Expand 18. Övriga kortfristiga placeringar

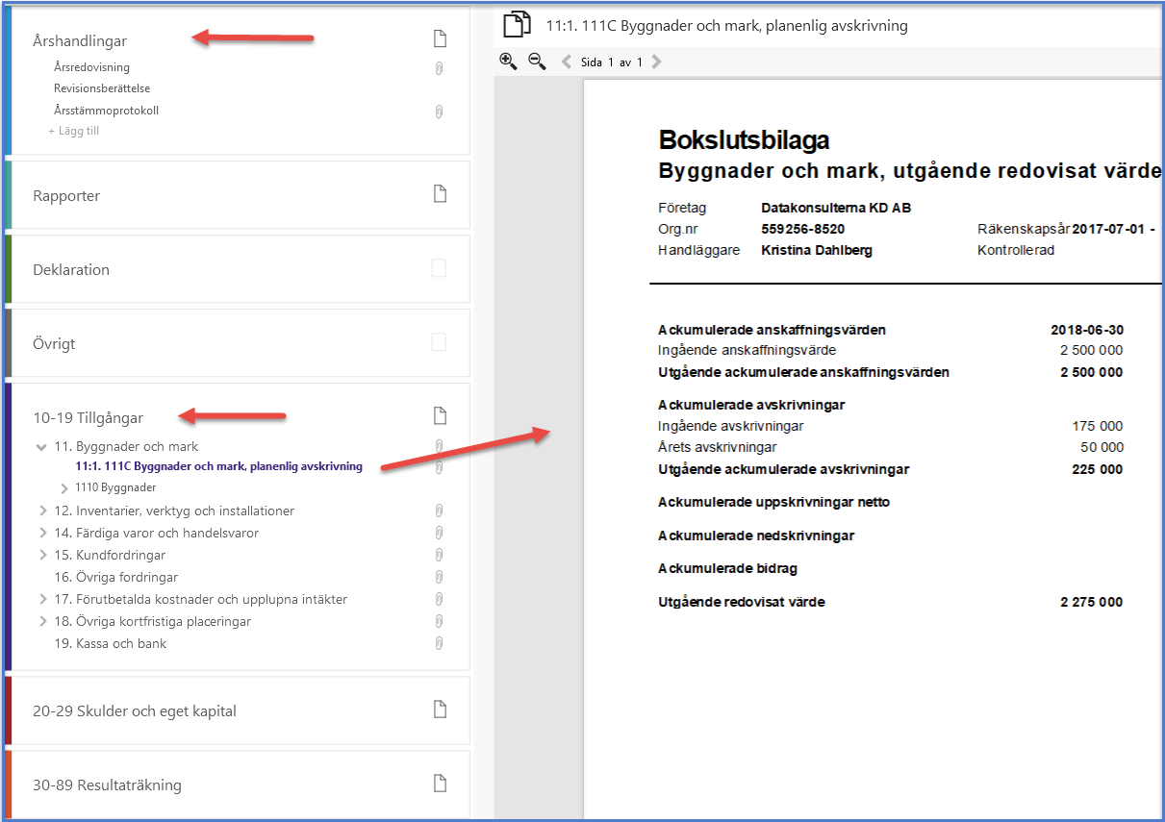[42, 621]
